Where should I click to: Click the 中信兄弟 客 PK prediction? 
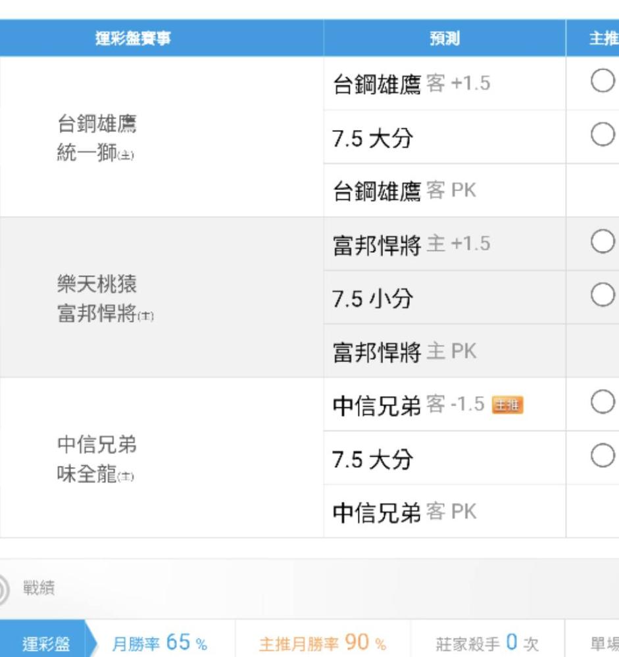[x=405, y=512]
